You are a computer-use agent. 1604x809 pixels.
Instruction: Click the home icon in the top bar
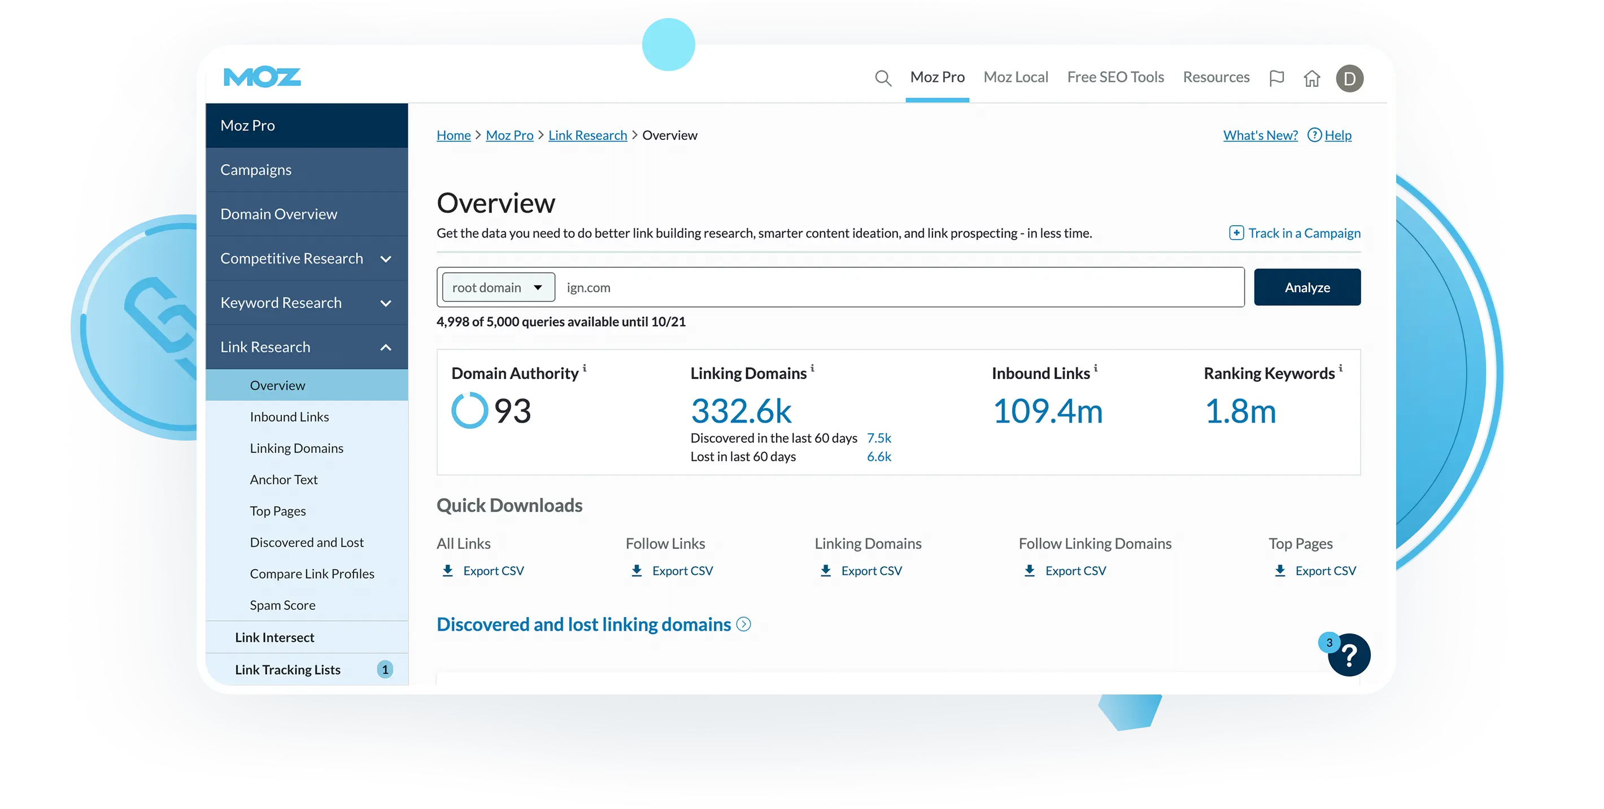[x=1312, y=77]
